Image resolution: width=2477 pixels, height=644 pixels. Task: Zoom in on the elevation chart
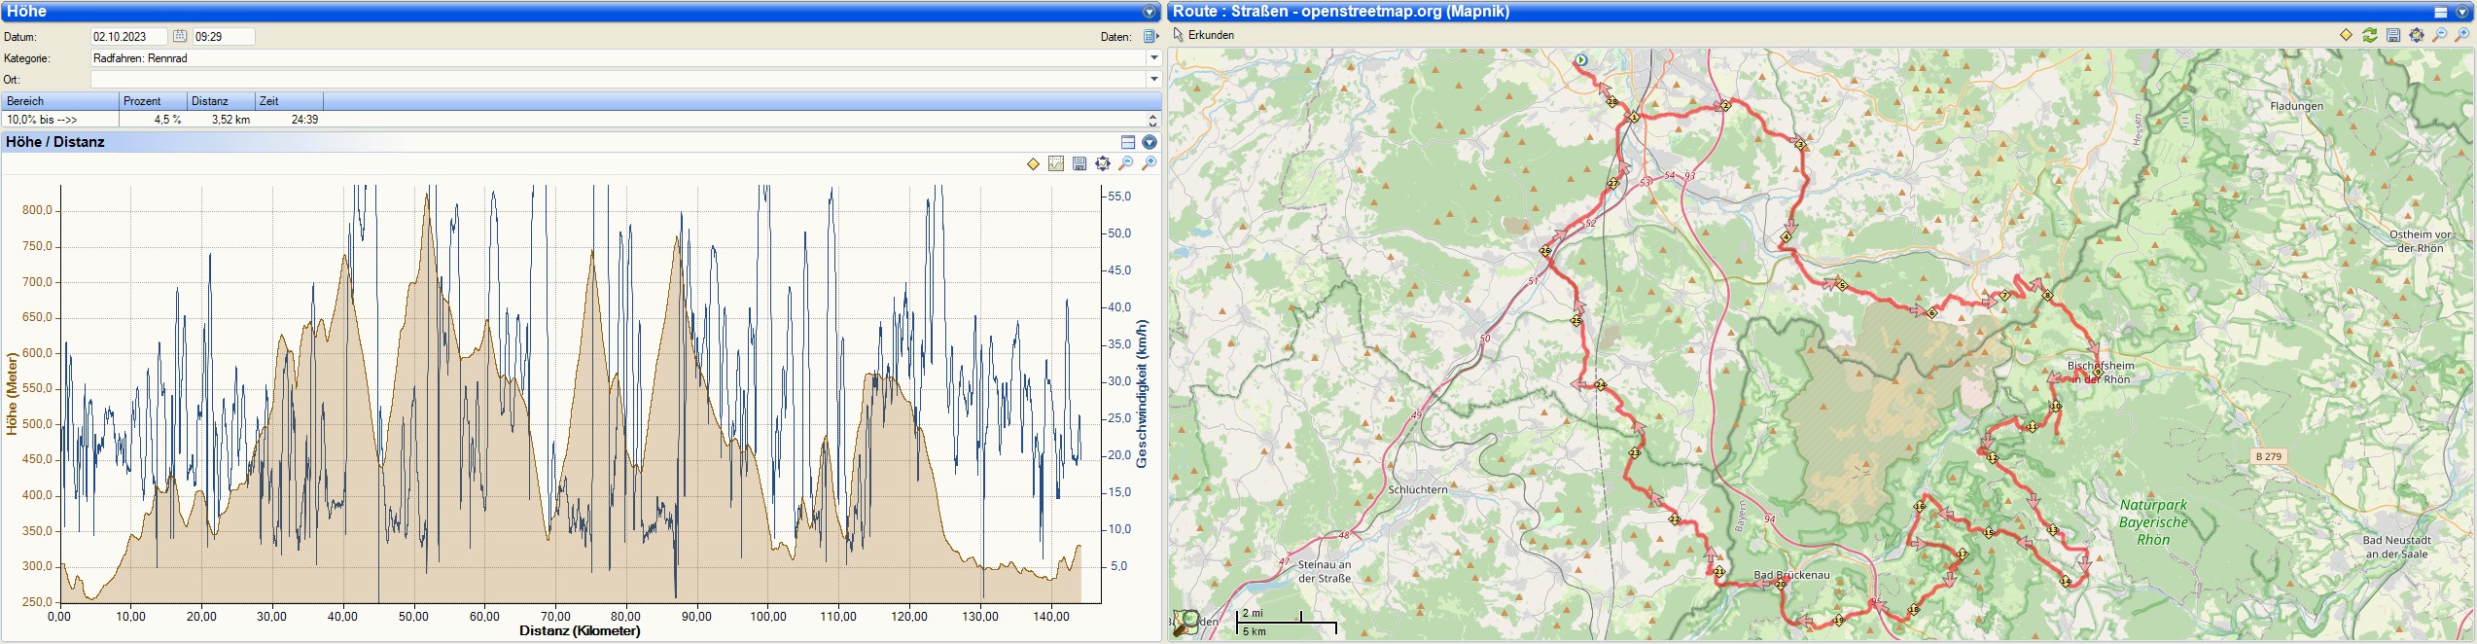click(1150, 163)
